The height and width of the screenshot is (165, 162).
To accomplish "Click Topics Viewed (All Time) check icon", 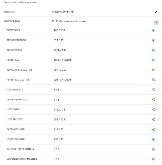I will click(x=154, y=70).
